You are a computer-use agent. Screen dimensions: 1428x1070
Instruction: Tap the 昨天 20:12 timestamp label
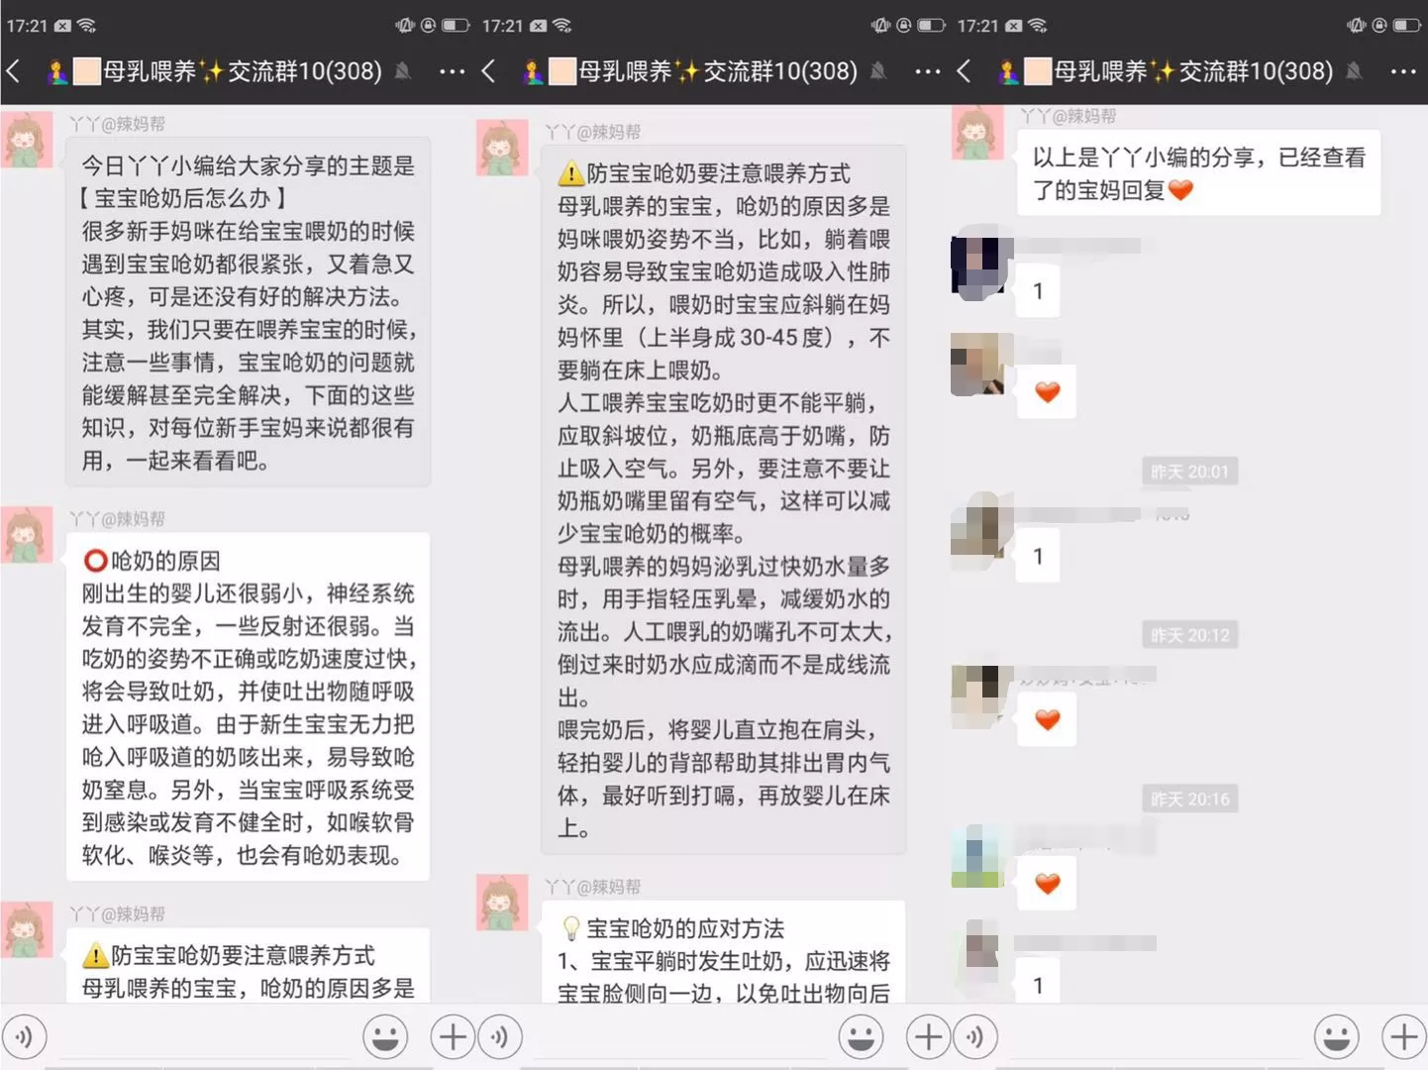(x=1189, y=635)
